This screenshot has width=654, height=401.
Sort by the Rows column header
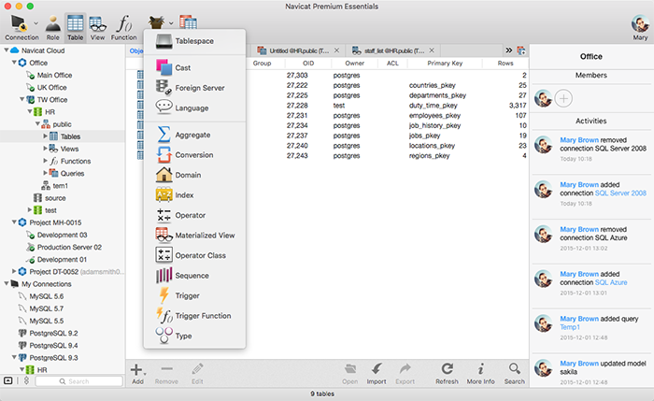[x=505, y=63]
